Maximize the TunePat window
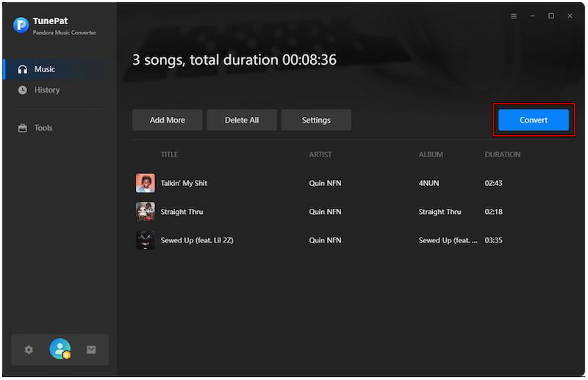The image size is (588, 380). pyautogui.click(x=551, y=15)
